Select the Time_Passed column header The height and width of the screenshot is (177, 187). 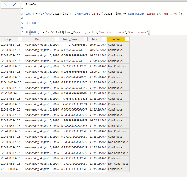(71, 39)
